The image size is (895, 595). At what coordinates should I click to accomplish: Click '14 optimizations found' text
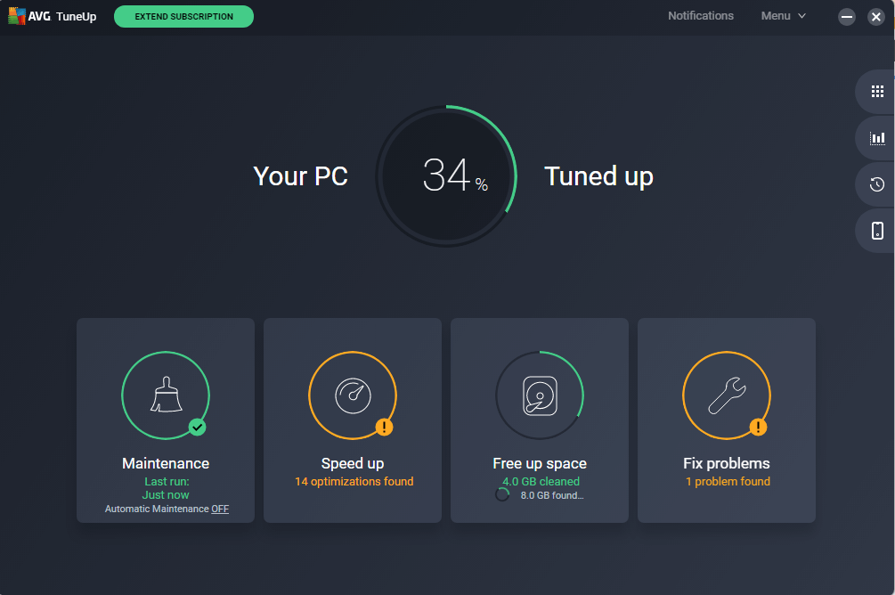pyautogui.click(x=354, y=481)
